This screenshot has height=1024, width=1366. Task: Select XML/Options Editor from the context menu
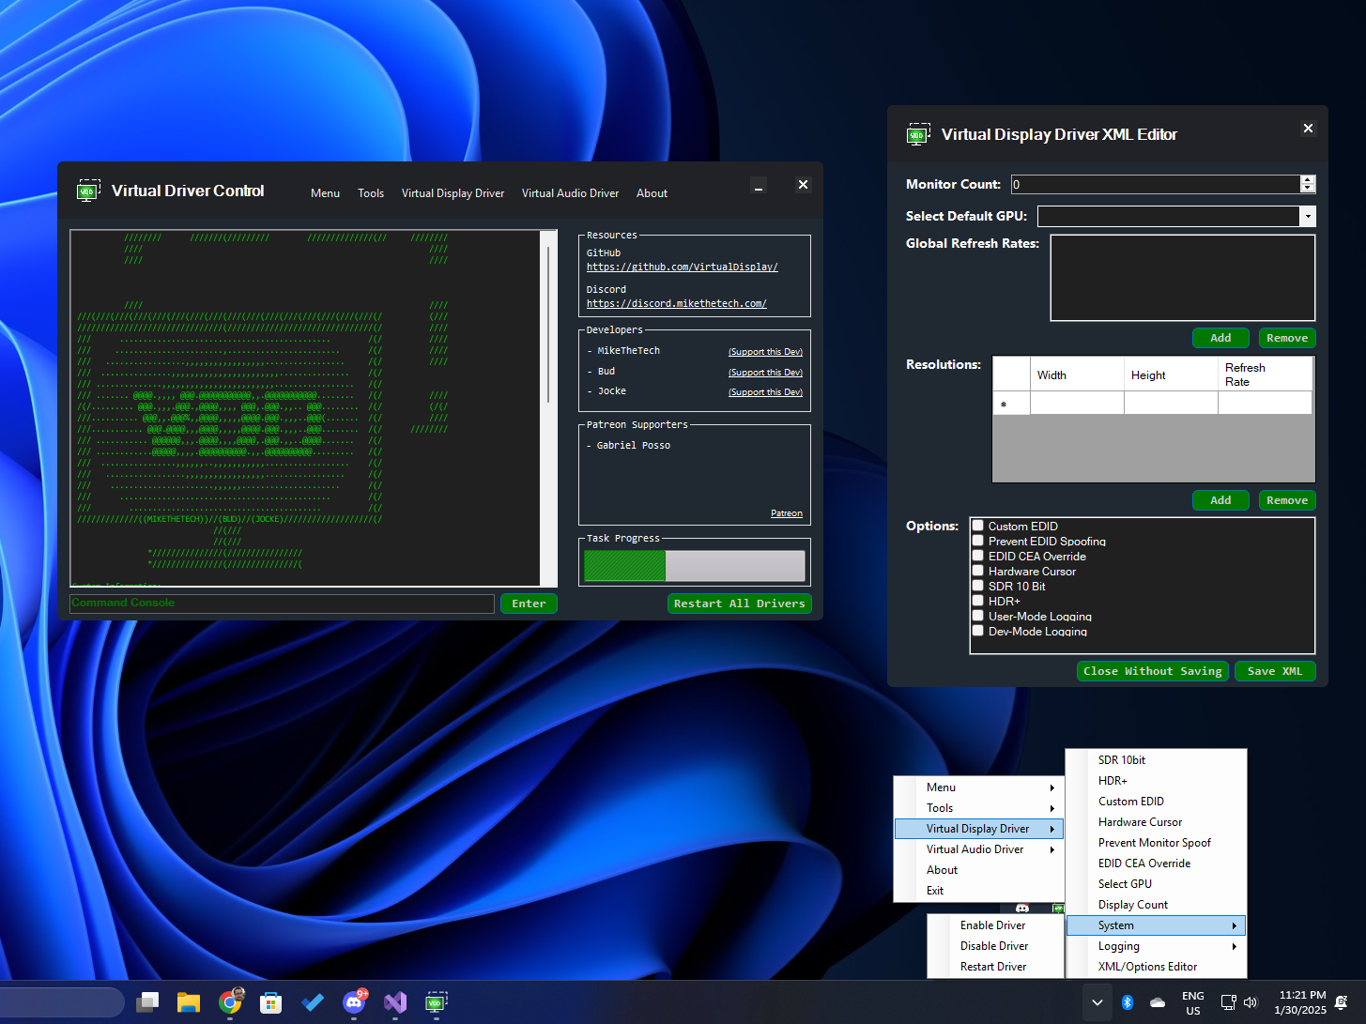[x=1147, y=967]
